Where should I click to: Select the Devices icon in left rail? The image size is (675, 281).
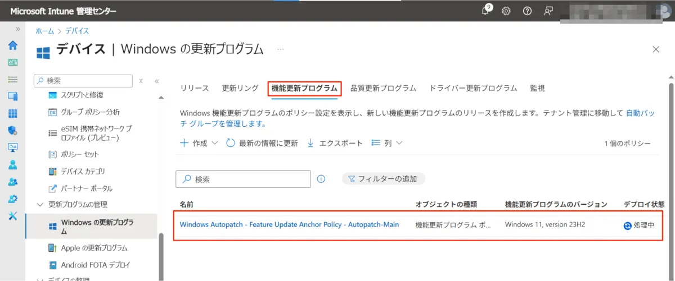pos(12,96)
